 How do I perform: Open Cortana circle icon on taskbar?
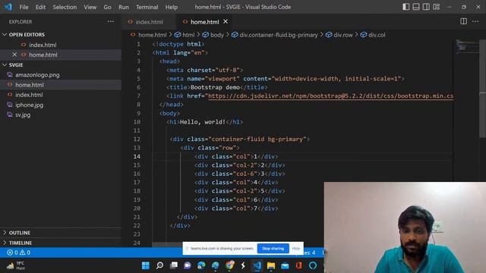tap(313, 265)
